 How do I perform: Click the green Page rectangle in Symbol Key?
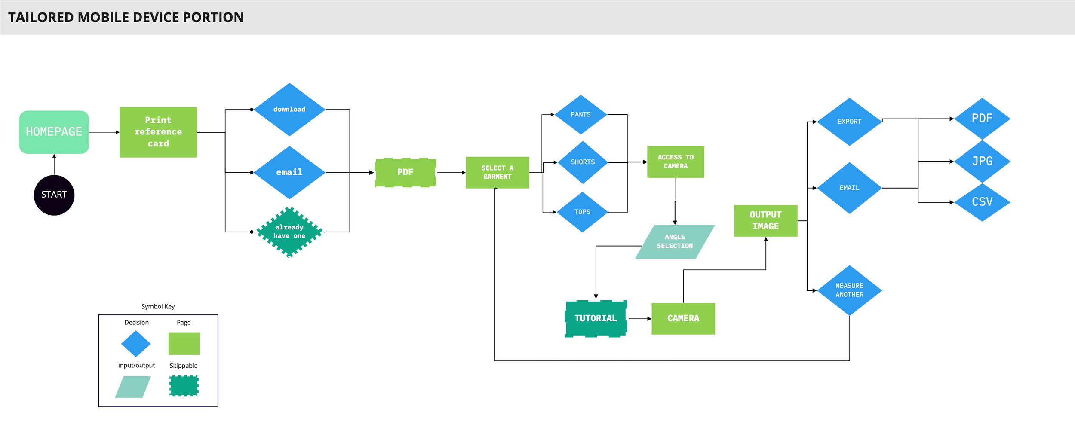[184, 342]
